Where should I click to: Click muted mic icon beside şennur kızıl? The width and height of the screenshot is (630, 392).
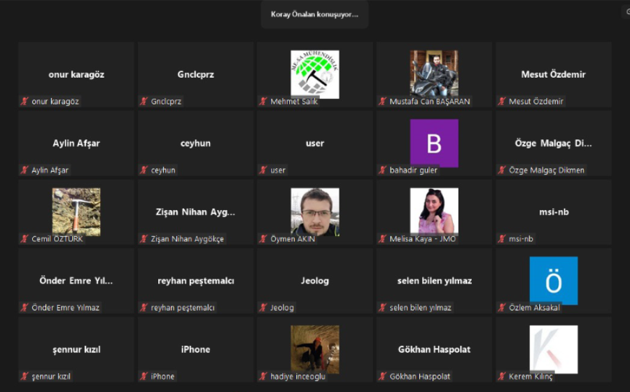[x=25, y=377]
